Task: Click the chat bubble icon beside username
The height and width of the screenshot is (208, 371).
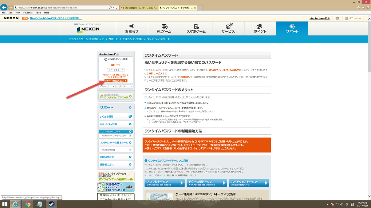Action: click(x=338, y=18)
